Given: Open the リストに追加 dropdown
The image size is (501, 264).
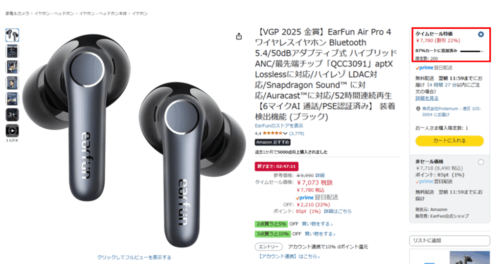Looking at the screenshot, I should (449, 241).
